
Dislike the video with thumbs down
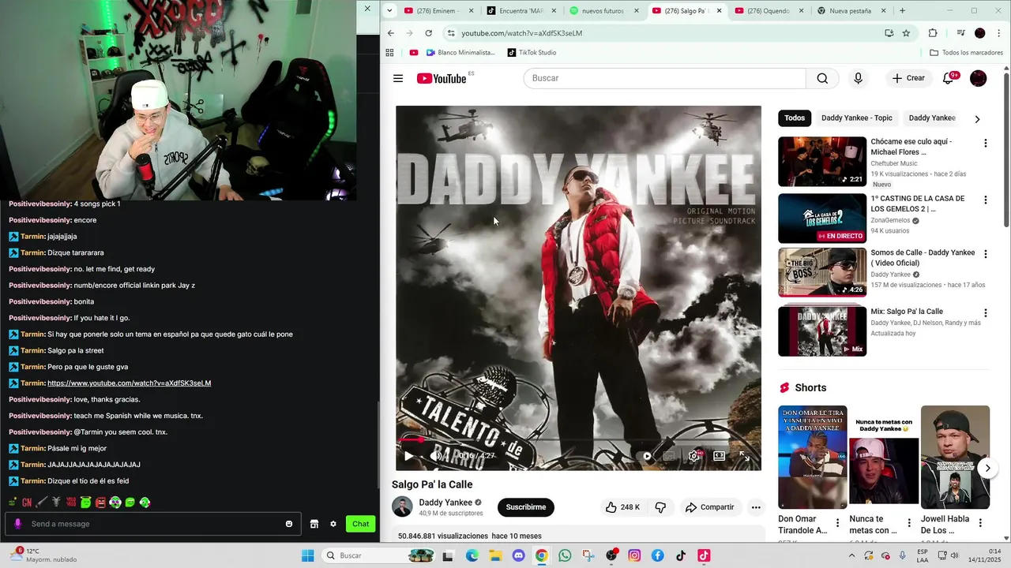[661, 507]
